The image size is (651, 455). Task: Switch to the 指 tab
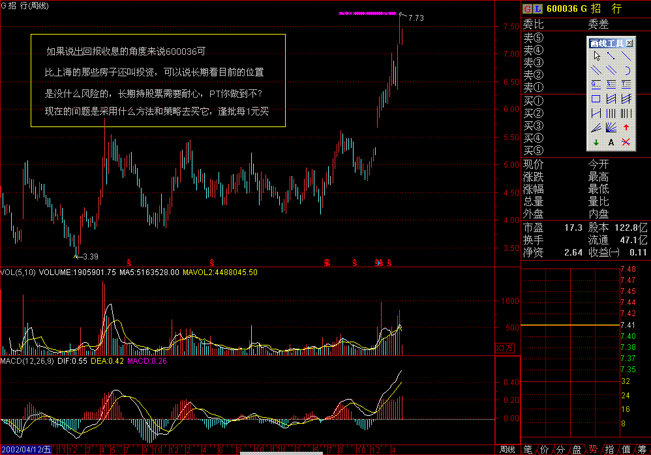[609, 450]
